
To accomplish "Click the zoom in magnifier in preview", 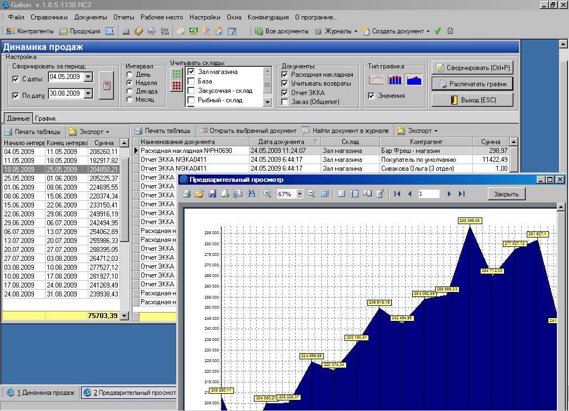I will [x=267, y=194].
